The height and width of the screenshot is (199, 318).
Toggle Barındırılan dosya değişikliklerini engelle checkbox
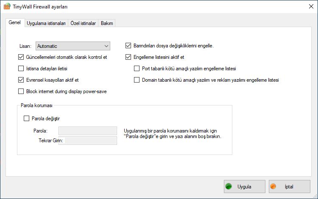(128, 46)
